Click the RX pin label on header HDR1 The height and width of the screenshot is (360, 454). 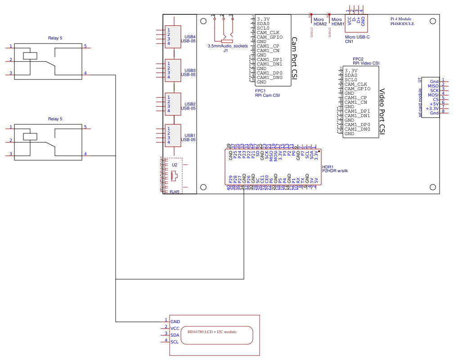pyautogui.click(x=298, y=180)
